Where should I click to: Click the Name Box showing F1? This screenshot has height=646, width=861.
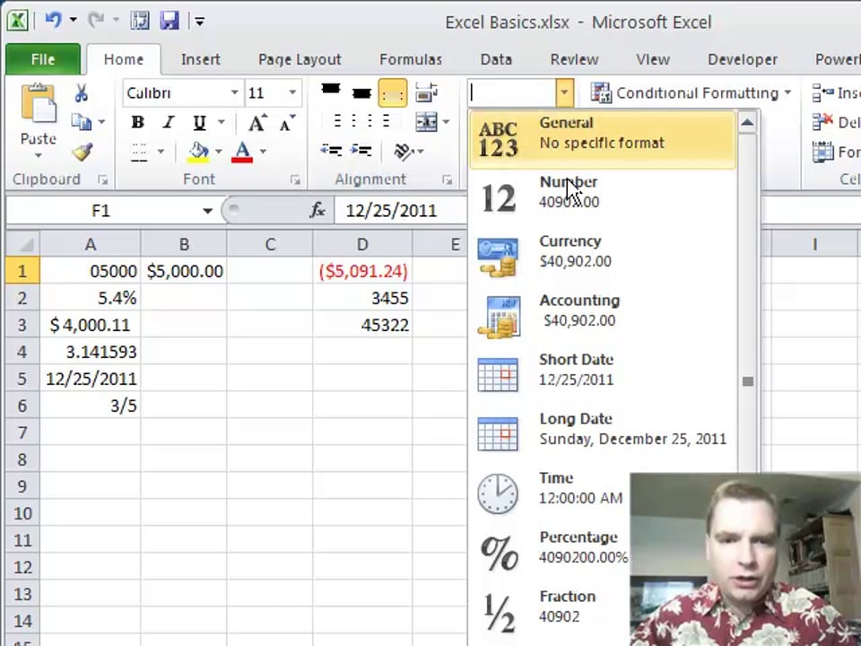pos(101,210)
